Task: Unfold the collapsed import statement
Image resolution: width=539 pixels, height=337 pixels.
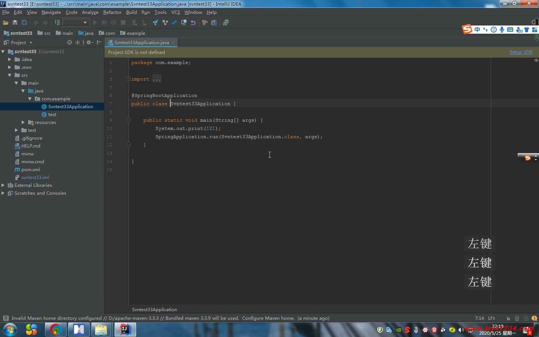Action: 128,79
